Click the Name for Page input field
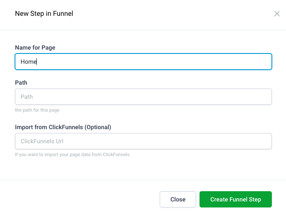This screenshot has height=213, width=286. coord(143,62)
